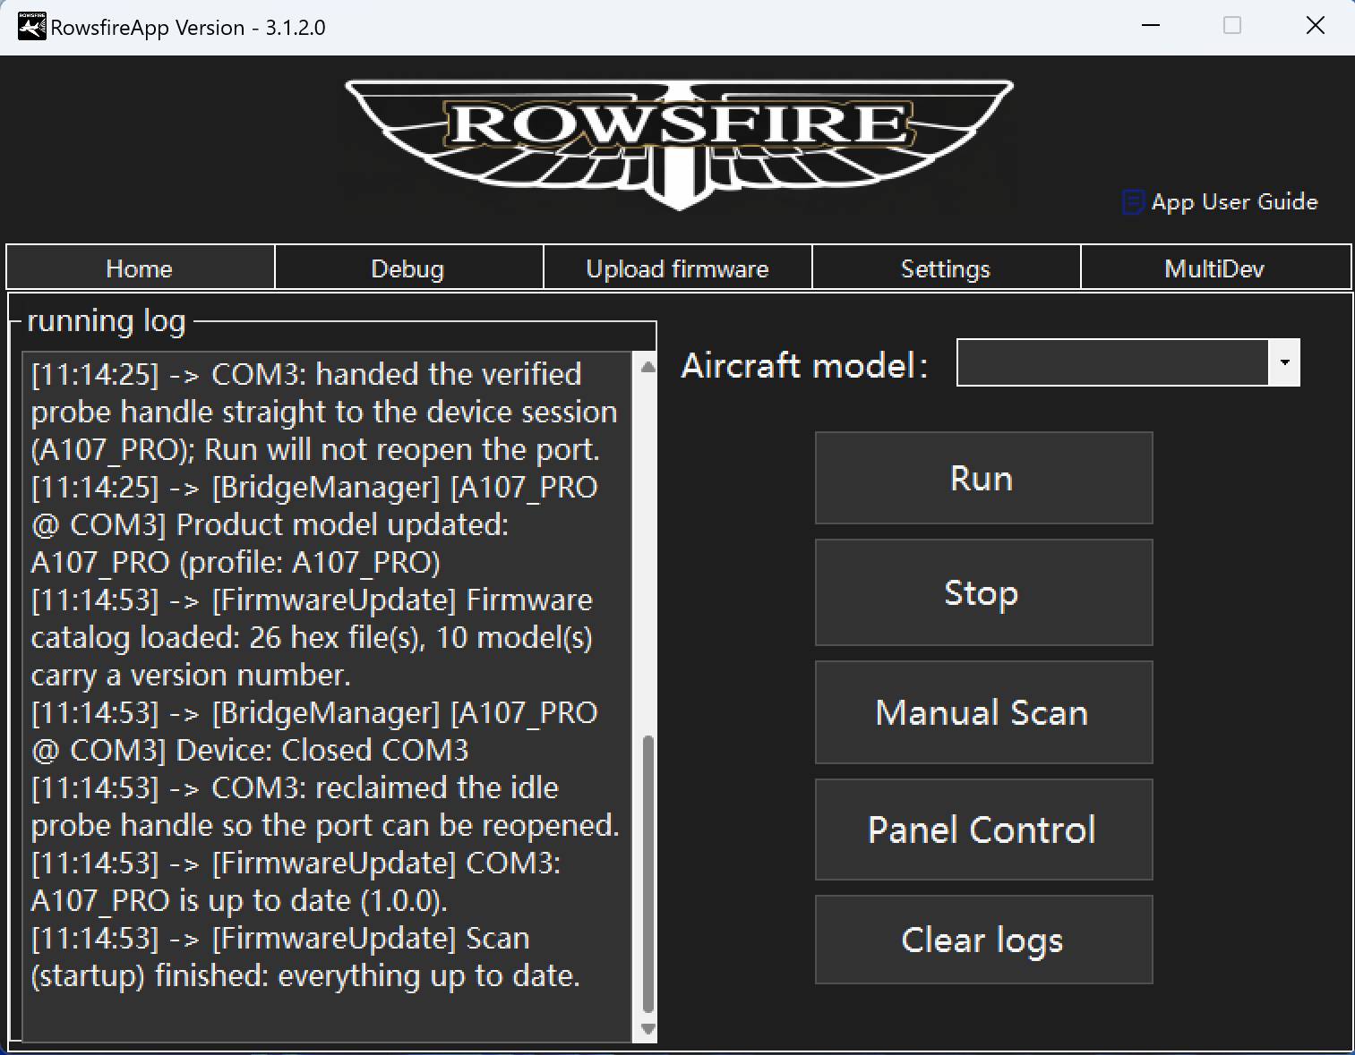The image size is (1355, 1055).
Task: Click the RowsfireApp title bar icon
Action: pos(31,26)
